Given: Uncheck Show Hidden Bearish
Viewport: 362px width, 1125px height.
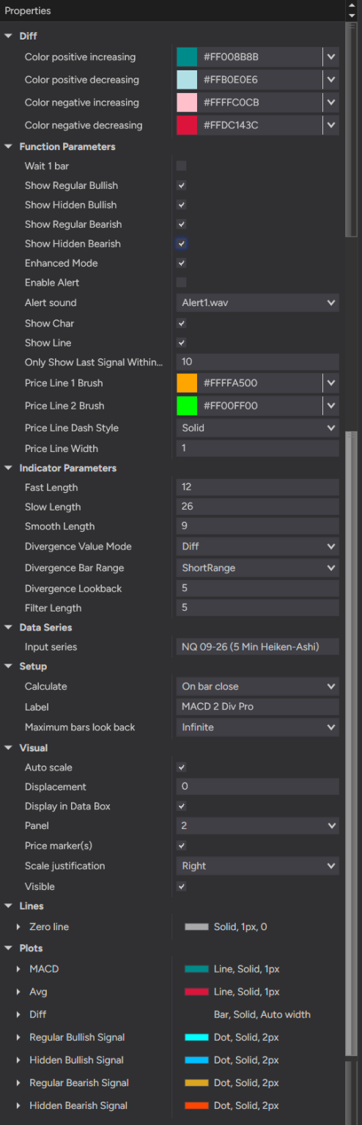Looking at the screenshot, I should coord(181,244).
